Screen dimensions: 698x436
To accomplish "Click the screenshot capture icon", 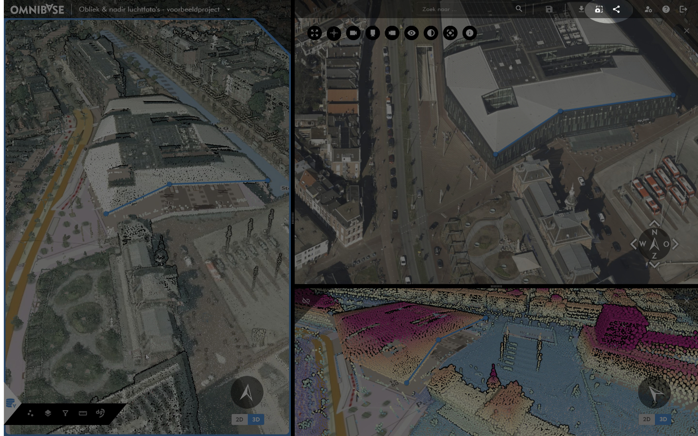I will tap(598, 9).
